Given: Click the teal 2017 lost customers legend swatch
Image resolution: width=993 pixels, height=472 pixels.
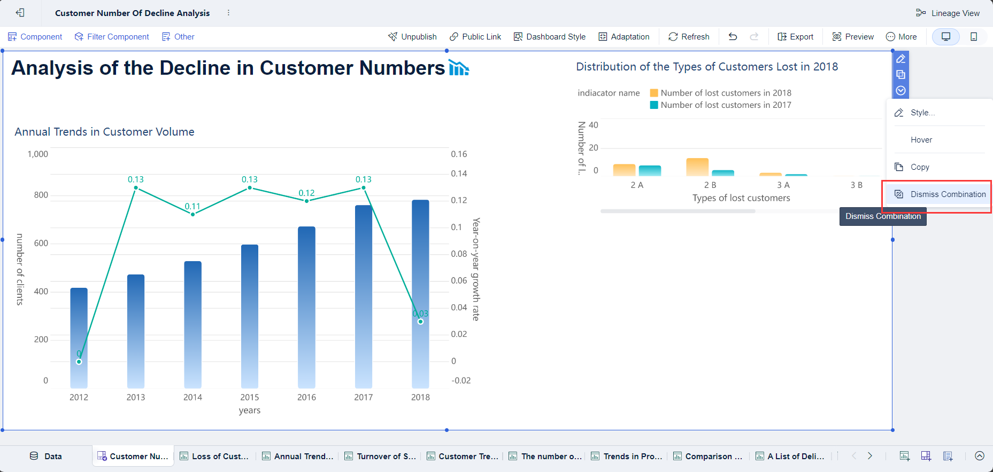Looking at the screenshot, I should 654,105.
